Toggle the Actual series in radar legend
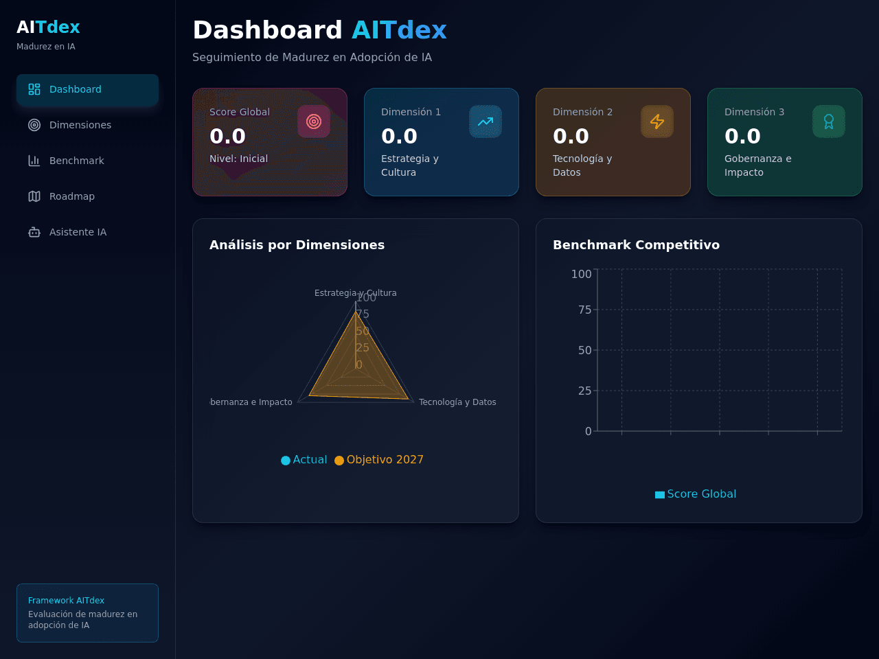Image resolution: width=879 pixels, height=659 pixels. click(x=304, y=460)
